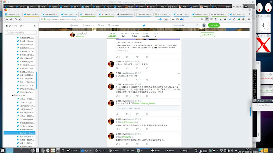Reload the current Twitter page

click(16, 20)
